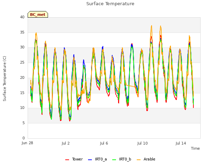The image size is (221, 166).
Task: Click the Jul 2 x-axis tick label
Action: tap(66, 143)
